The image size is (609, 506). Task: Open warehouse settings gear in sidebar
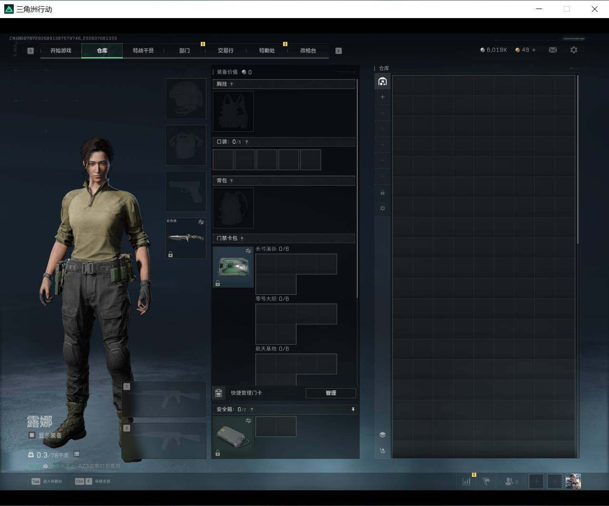(x=382, y=208)
